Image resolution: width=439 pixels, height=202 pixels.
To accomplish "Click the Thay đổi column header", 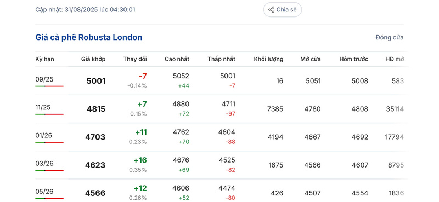I will (135, 59).
